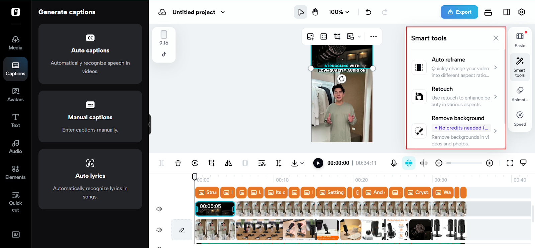This screenshot has height=248, width=535.
Task: Open the Auto reframe tool
Action: pos(455,67)
